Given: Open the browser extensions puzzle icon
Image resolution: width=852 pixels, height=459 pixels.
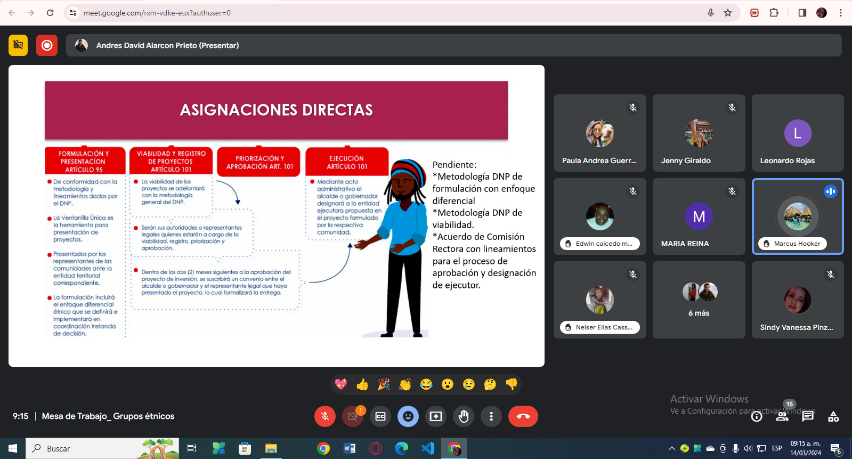Looking at the screenshot, I should coord(774,13).
